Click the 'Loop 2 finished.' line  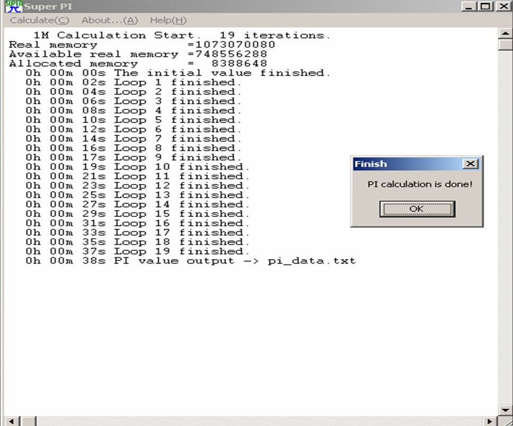point(134,92)
